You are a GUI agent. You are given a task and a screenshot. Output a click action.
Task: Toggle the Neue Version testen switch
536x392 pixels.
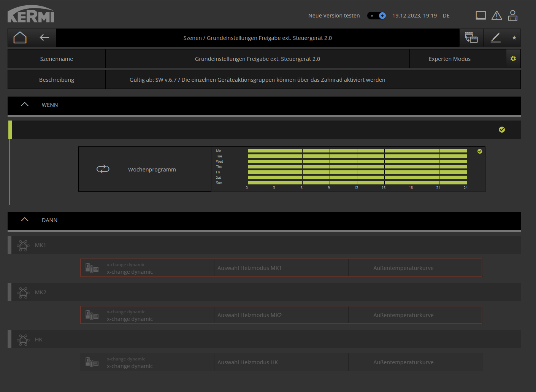[x=376, y=16]
